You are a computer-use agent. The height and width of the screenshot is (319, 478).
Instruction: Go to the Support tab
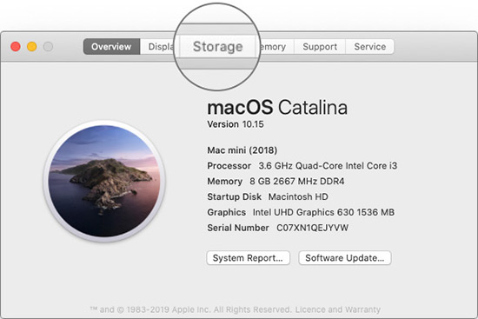coord(320,47)
